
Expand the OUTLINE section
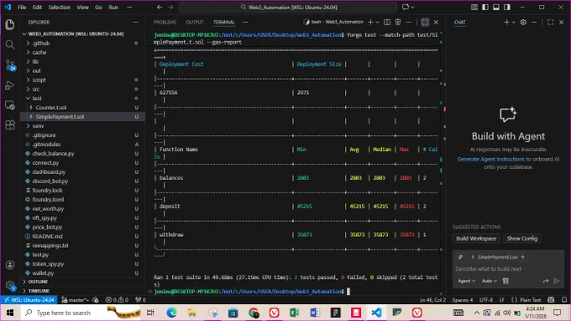point(82,282)
